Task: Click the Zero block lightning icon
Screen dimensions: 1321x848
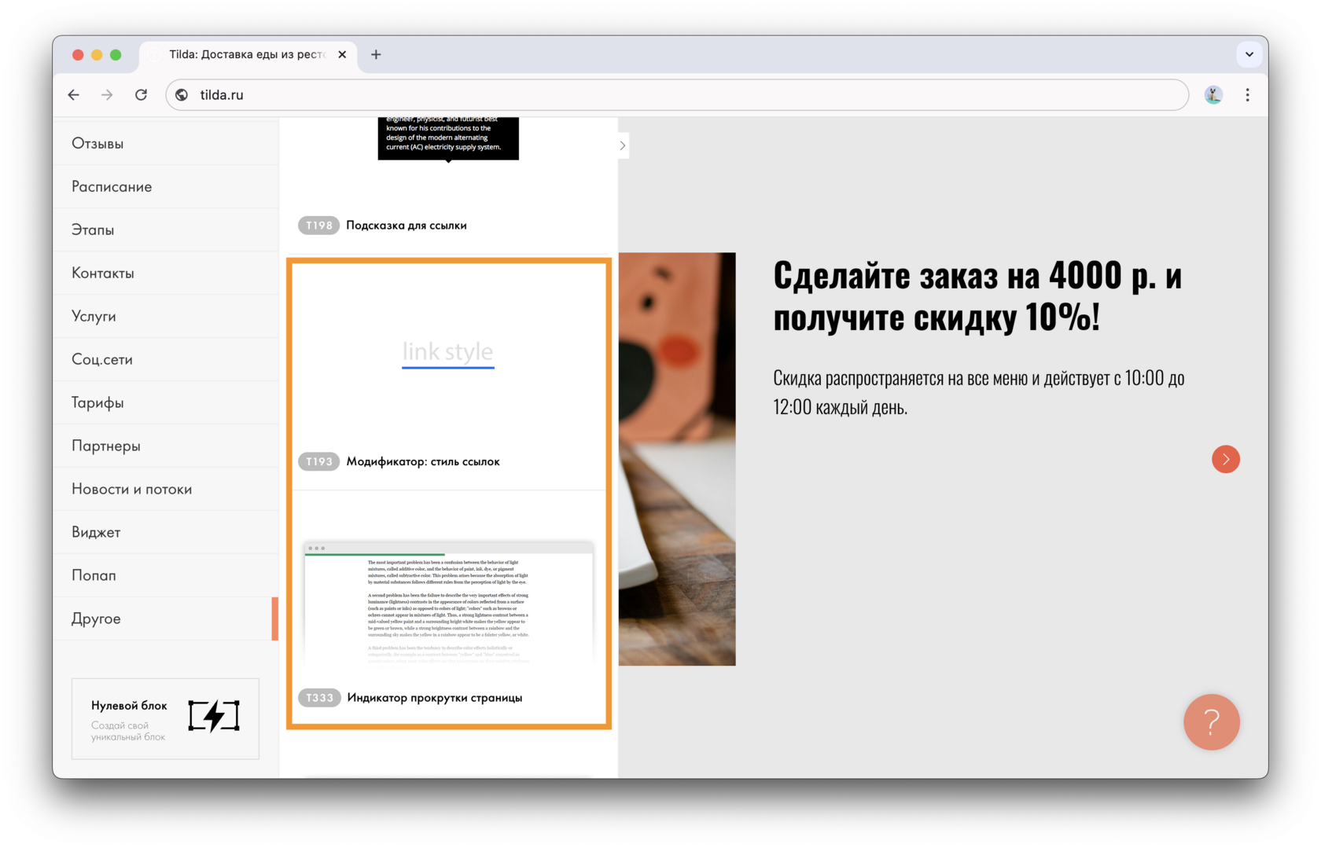Action: coord(214,716)
